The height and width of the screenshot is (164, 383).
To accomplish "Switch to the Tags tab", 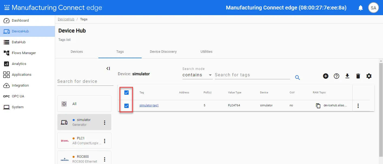I will point(120,52).
